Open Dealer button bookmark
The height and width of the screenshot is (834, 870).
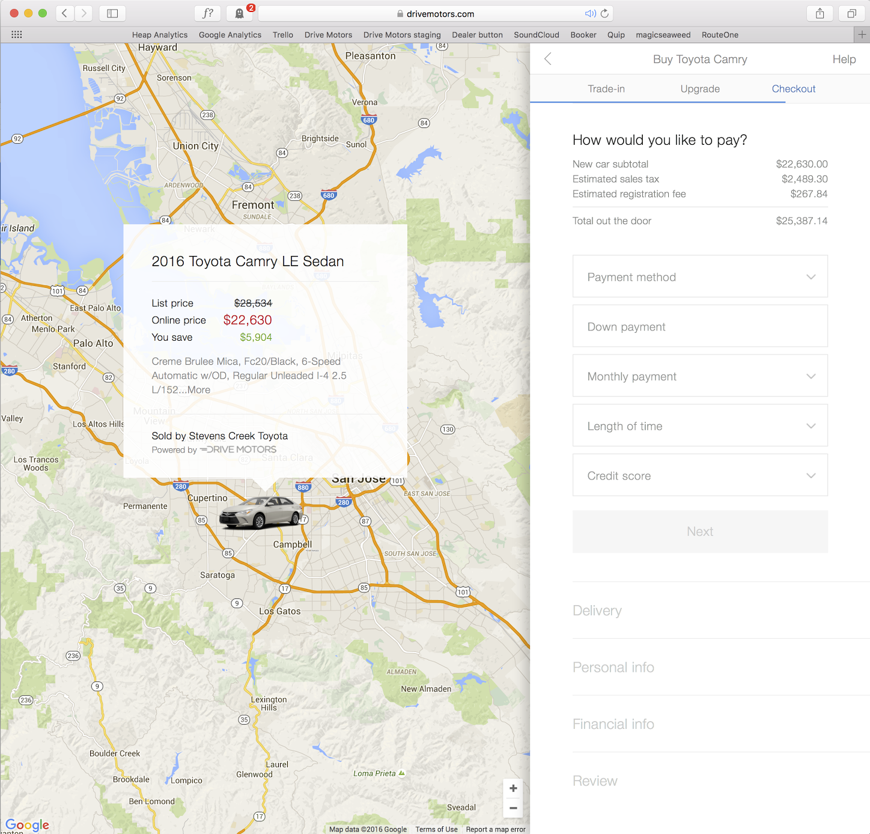pyautogui.click(x=478, y=35)
